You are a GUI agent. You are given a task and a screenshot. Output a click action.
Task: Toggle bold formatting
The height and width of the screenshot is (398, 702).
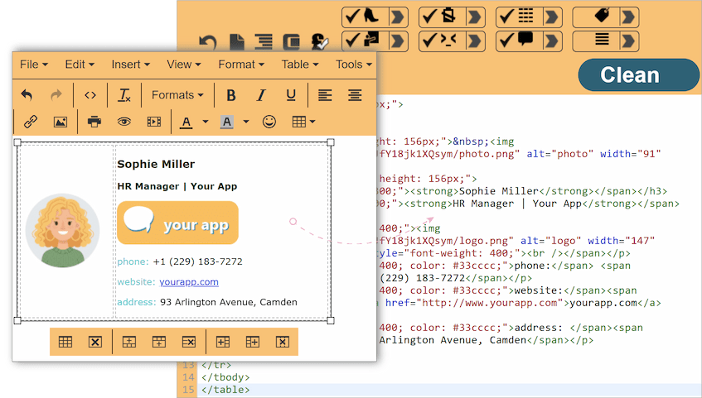tap(231, 95)
